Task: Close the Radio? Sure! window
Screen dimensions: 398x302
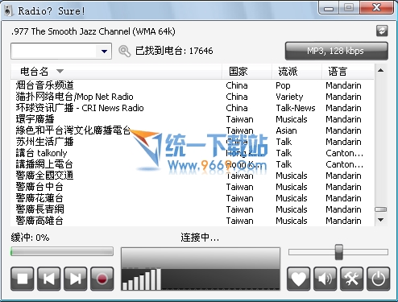Action: click(x=376, y=8)
